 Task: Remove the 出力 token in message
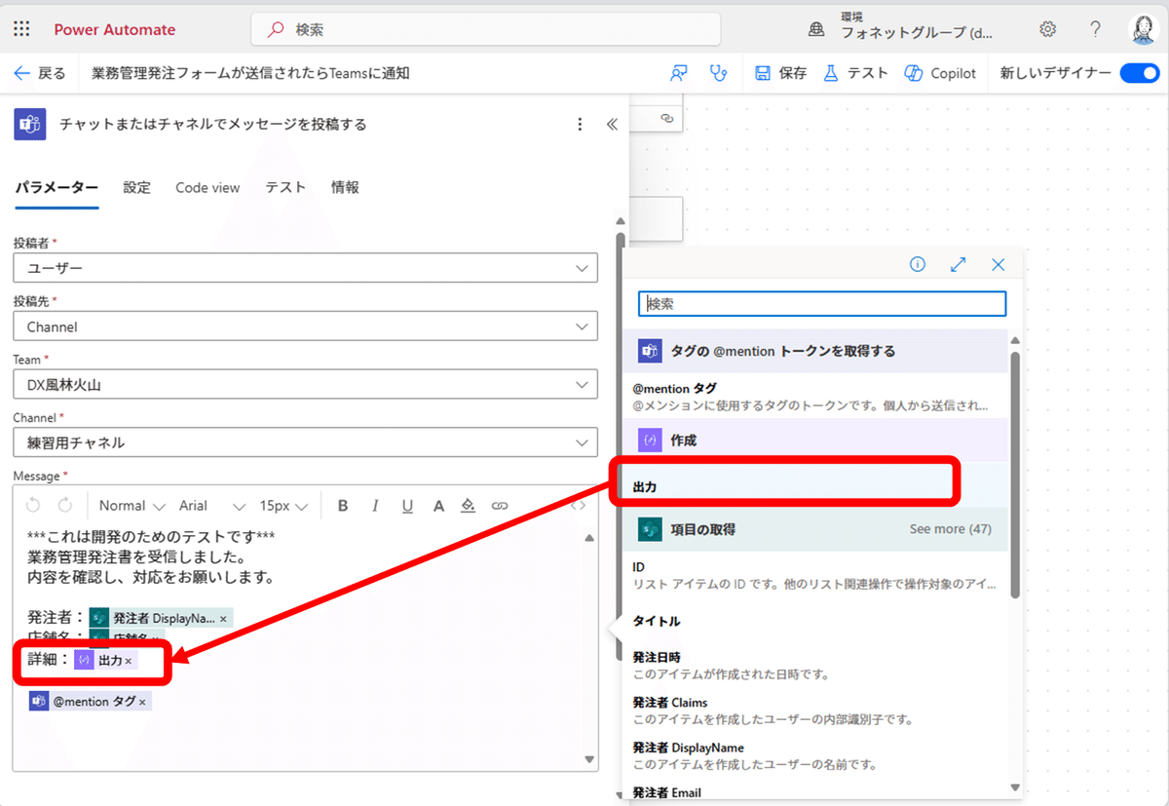tap(128, 661)
